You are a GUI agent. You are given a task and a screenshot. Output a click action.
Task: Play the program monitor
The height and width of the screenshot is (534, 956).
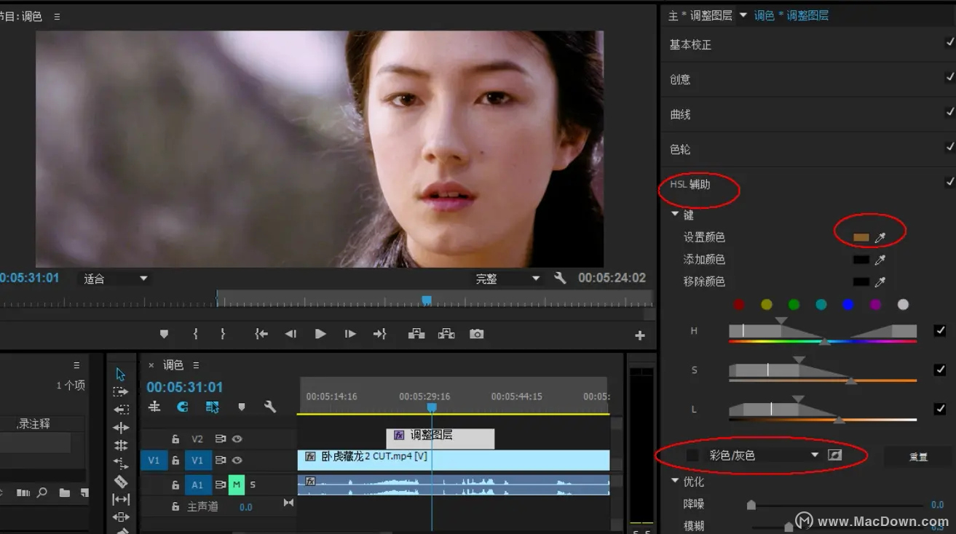click(320, 334)
